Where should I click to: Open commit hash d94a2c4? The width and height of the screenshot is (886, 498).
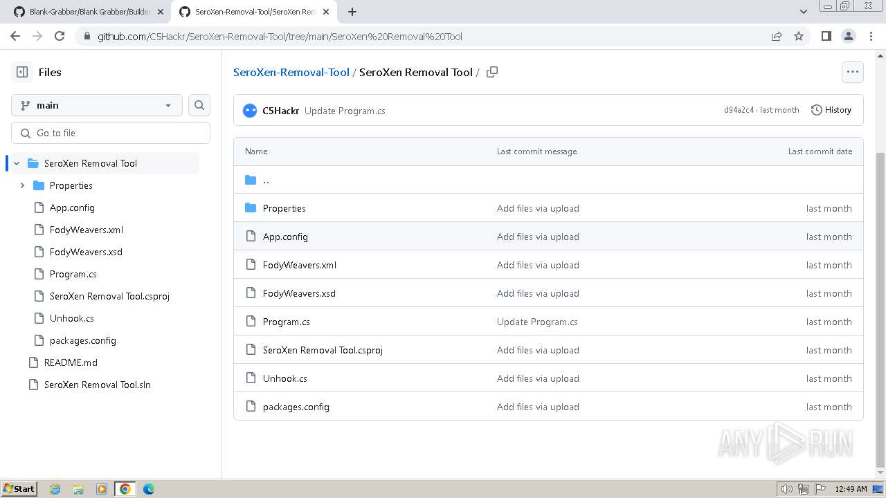coord(739,110)
